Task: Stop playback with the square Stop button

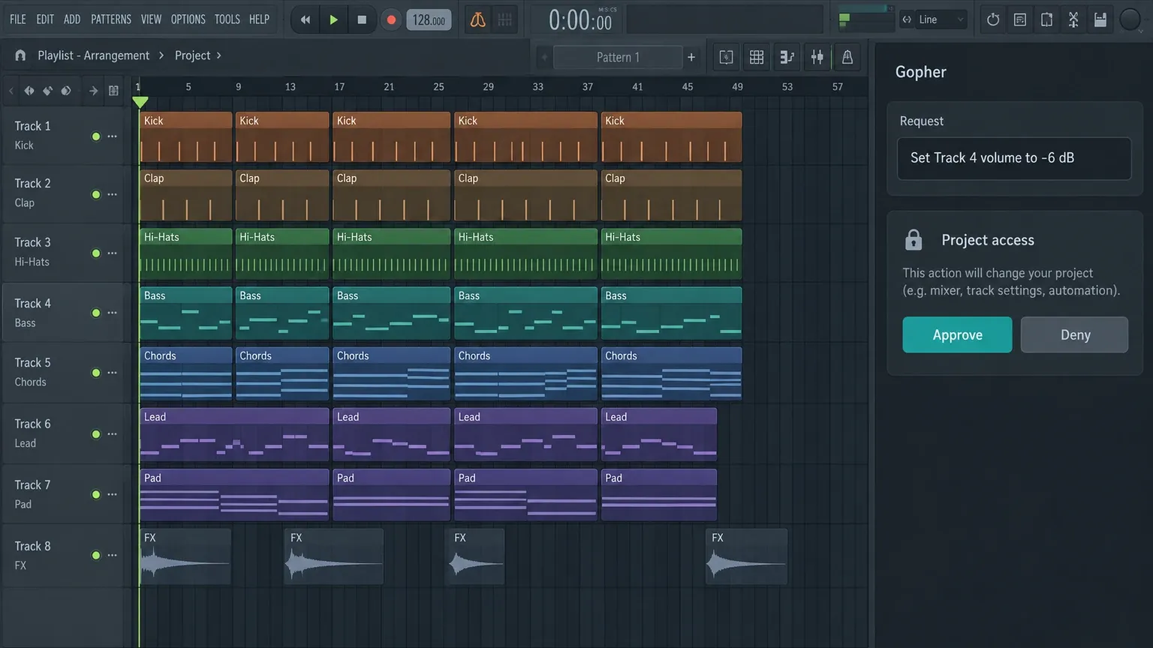Action: pyautogui.click(x=362, y=20)
